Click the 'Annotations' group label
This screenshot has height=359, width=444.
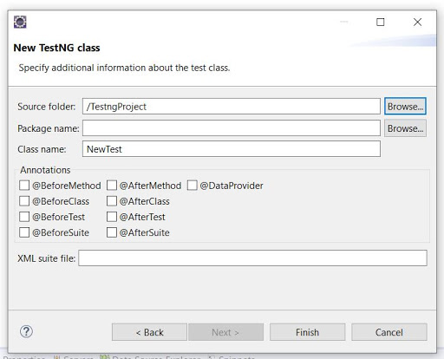pos(45,170)
